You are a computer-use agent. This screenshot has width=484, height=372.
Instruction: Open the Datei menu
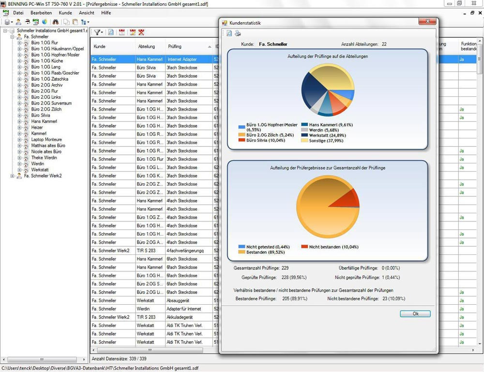18,13
